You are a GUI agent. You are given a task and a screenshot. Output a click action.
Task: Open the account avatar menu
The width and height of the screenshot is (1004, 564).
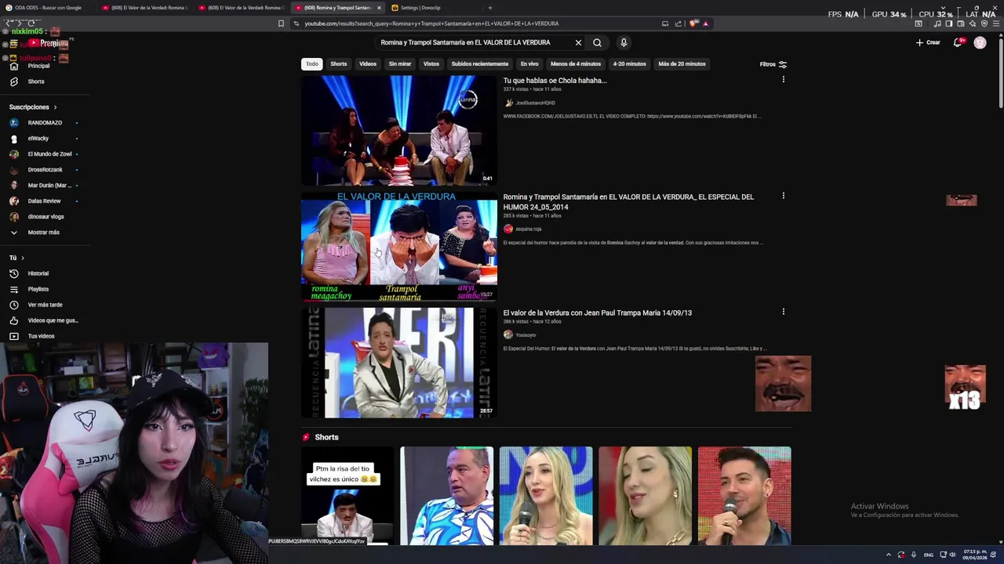tap(980, 42)
